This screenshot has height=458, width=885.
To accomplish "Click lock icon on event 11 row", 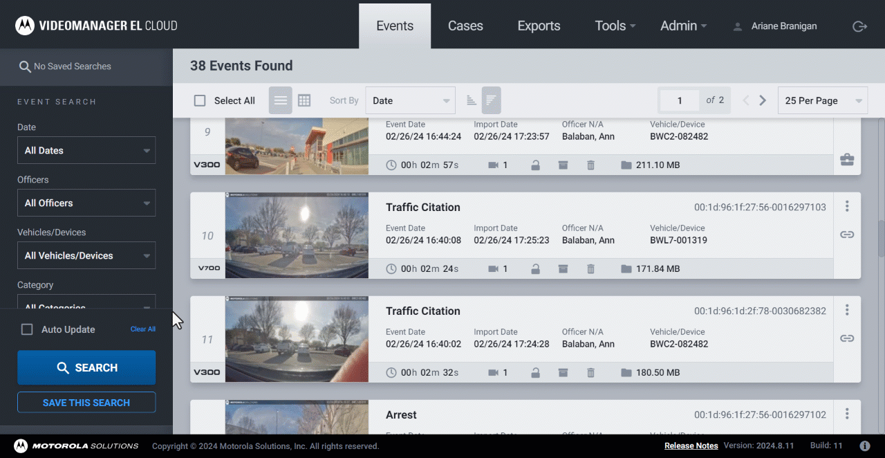I will coord(535,372).
